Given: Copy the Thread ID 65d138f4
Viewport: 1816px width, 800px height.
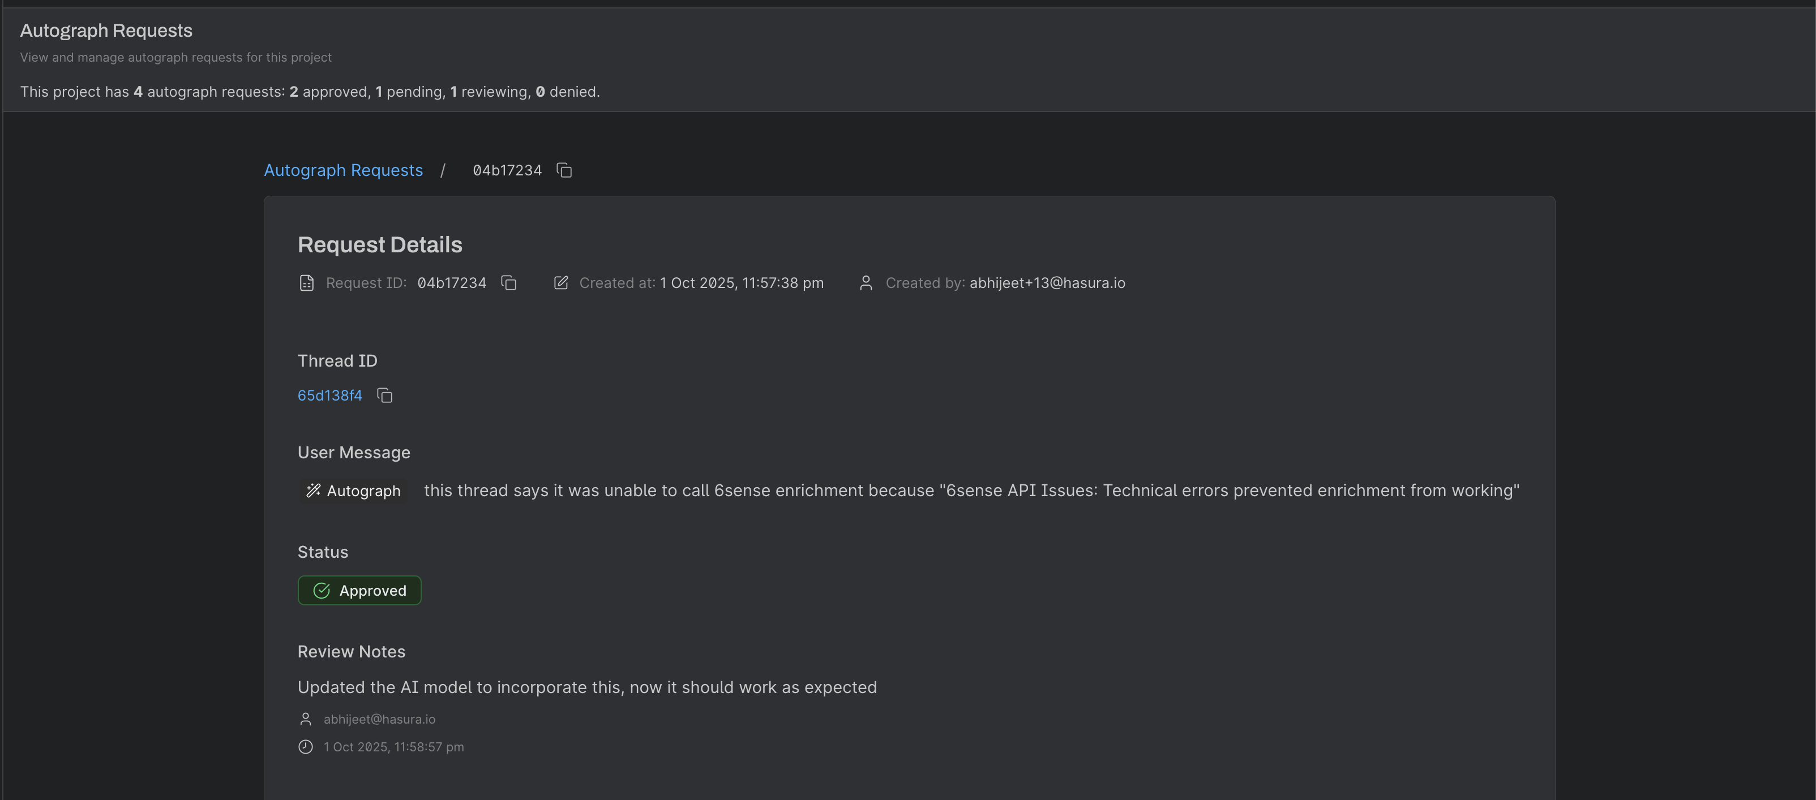Looking at the screenshot, I should [x=384, y=395].
